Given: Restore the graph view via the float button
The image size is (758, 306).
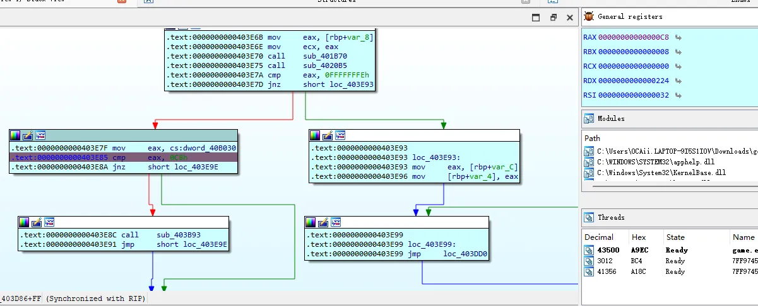Looking at the screenshot, I should [x=554, y=18].
